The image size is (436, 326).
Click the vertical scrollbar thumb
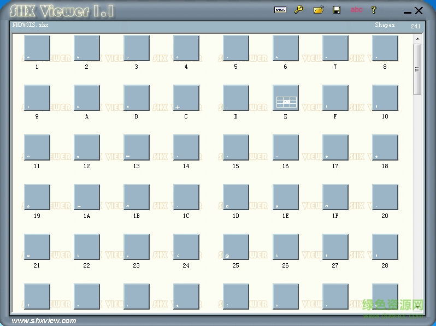[x=417, y=69]
